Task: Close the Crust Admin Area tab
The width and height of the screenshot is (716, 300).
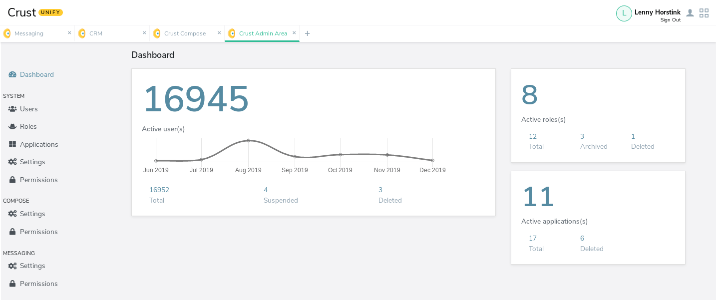Action: pos(294,33)
